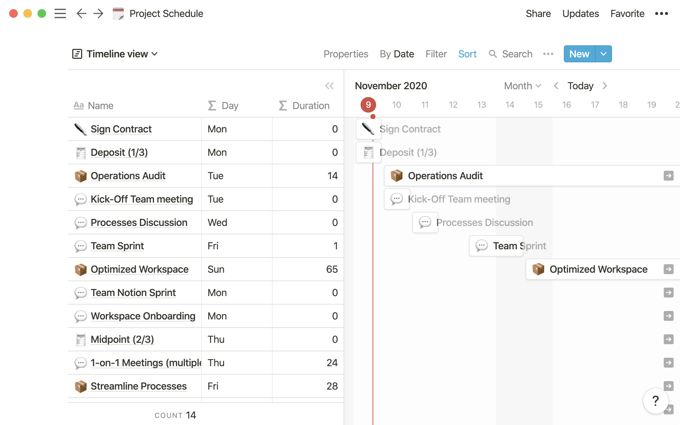Toggle the Sort option active state
680x425 pixels.
[x=467, y=54]
